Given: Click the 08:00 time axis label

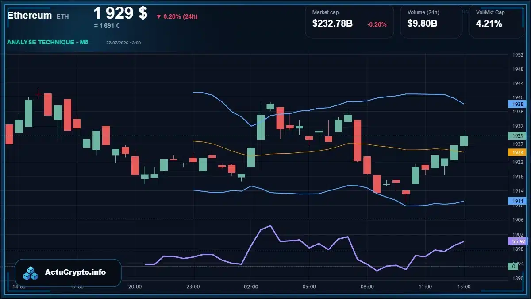Looking at the screenshot, I should click(x=367, y=287).
